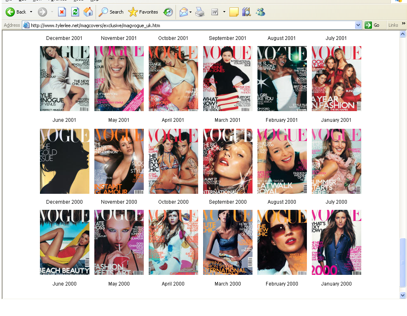This screenshot has width=407, height=316.
Task: Open the January 2001 Vogue cover
Action: (337, 161)
